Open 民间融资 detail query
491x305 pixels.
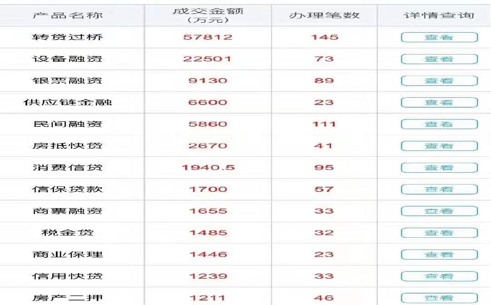[x=439, y=124]
